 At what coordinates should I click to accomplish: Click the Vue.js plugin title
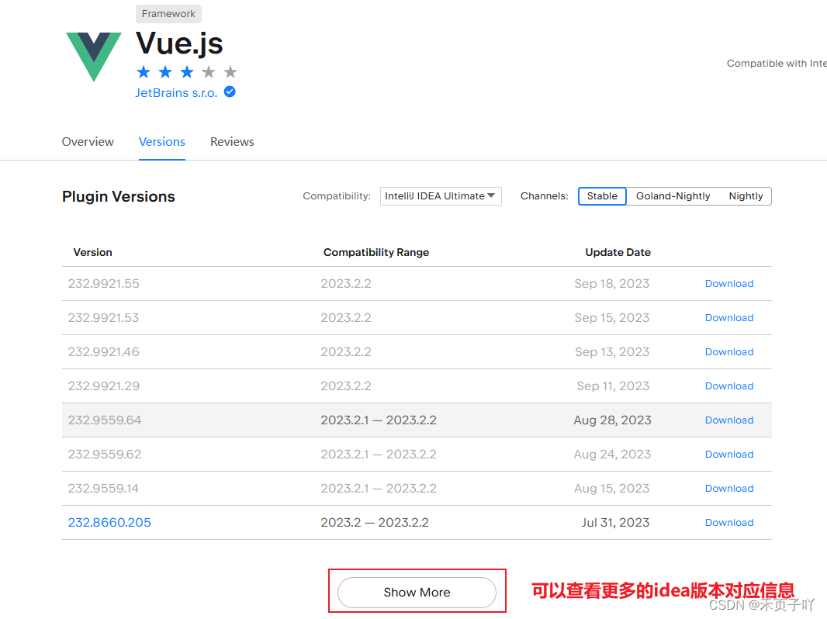pos(179,43)
